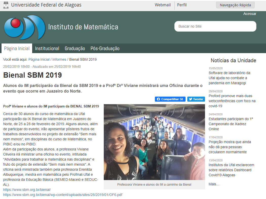The height and width of the screenshot is (199, 266).
Task: Open the Navegação Rápida dropdown
Action: click(x=235, y=5)
